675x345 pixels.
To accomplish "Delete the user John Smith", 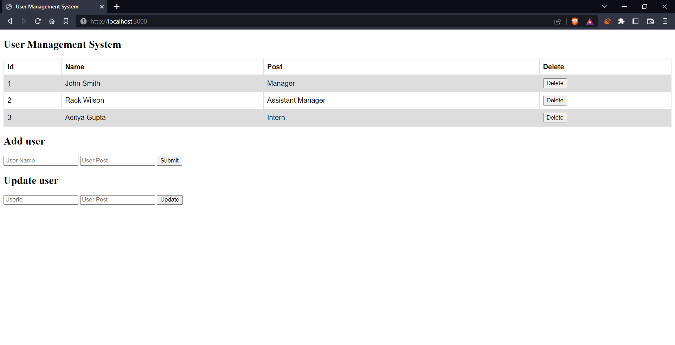I will [x=555, y=83].
